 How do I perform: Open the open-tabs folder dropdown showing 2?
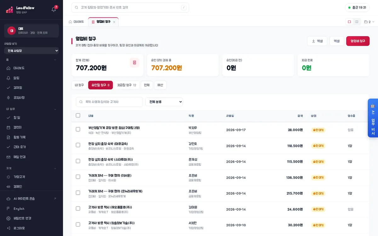point(369,22)
